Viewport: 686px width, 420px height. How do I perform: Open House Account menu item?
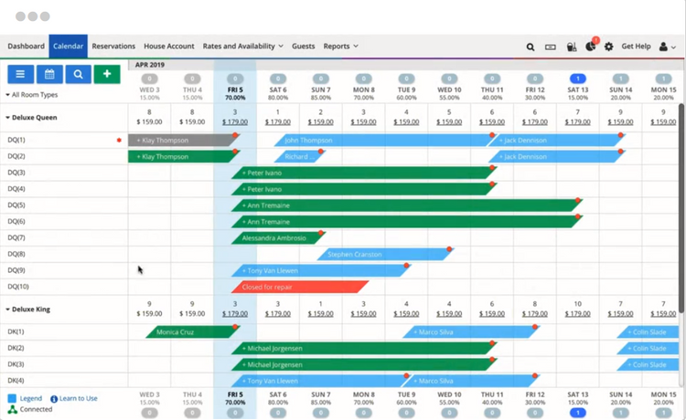coord(169,46)
